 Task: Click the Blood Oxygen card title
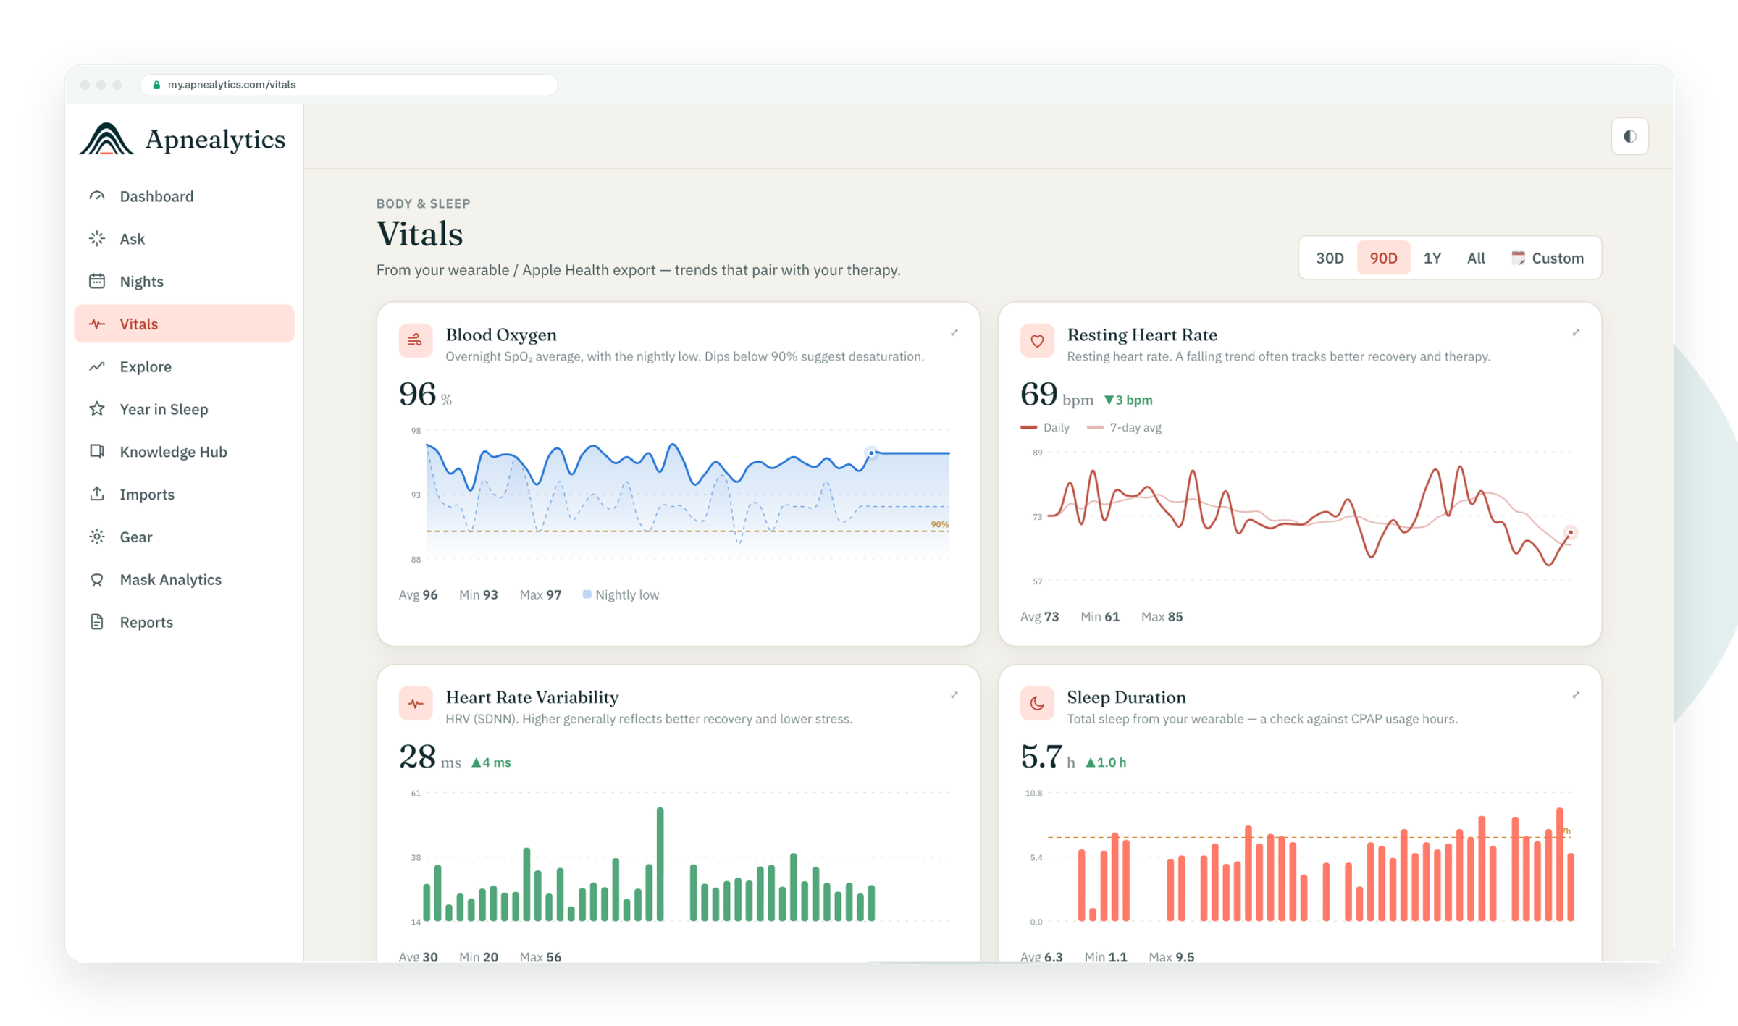(x=501, y=335)
